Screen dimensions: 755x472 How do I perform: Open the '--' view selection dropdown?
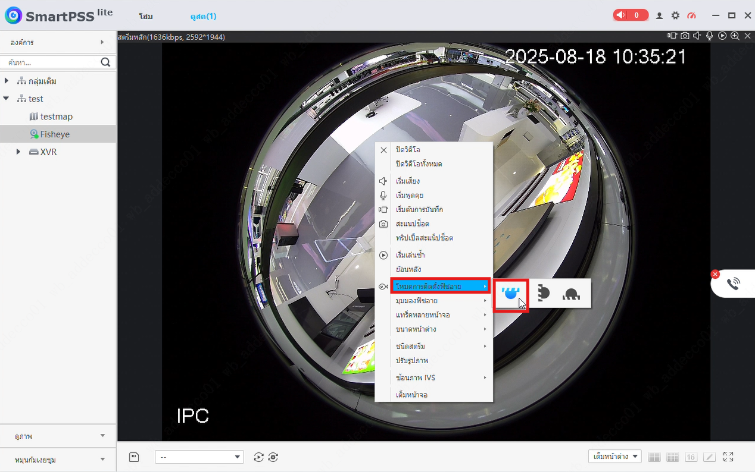(199, 457)
